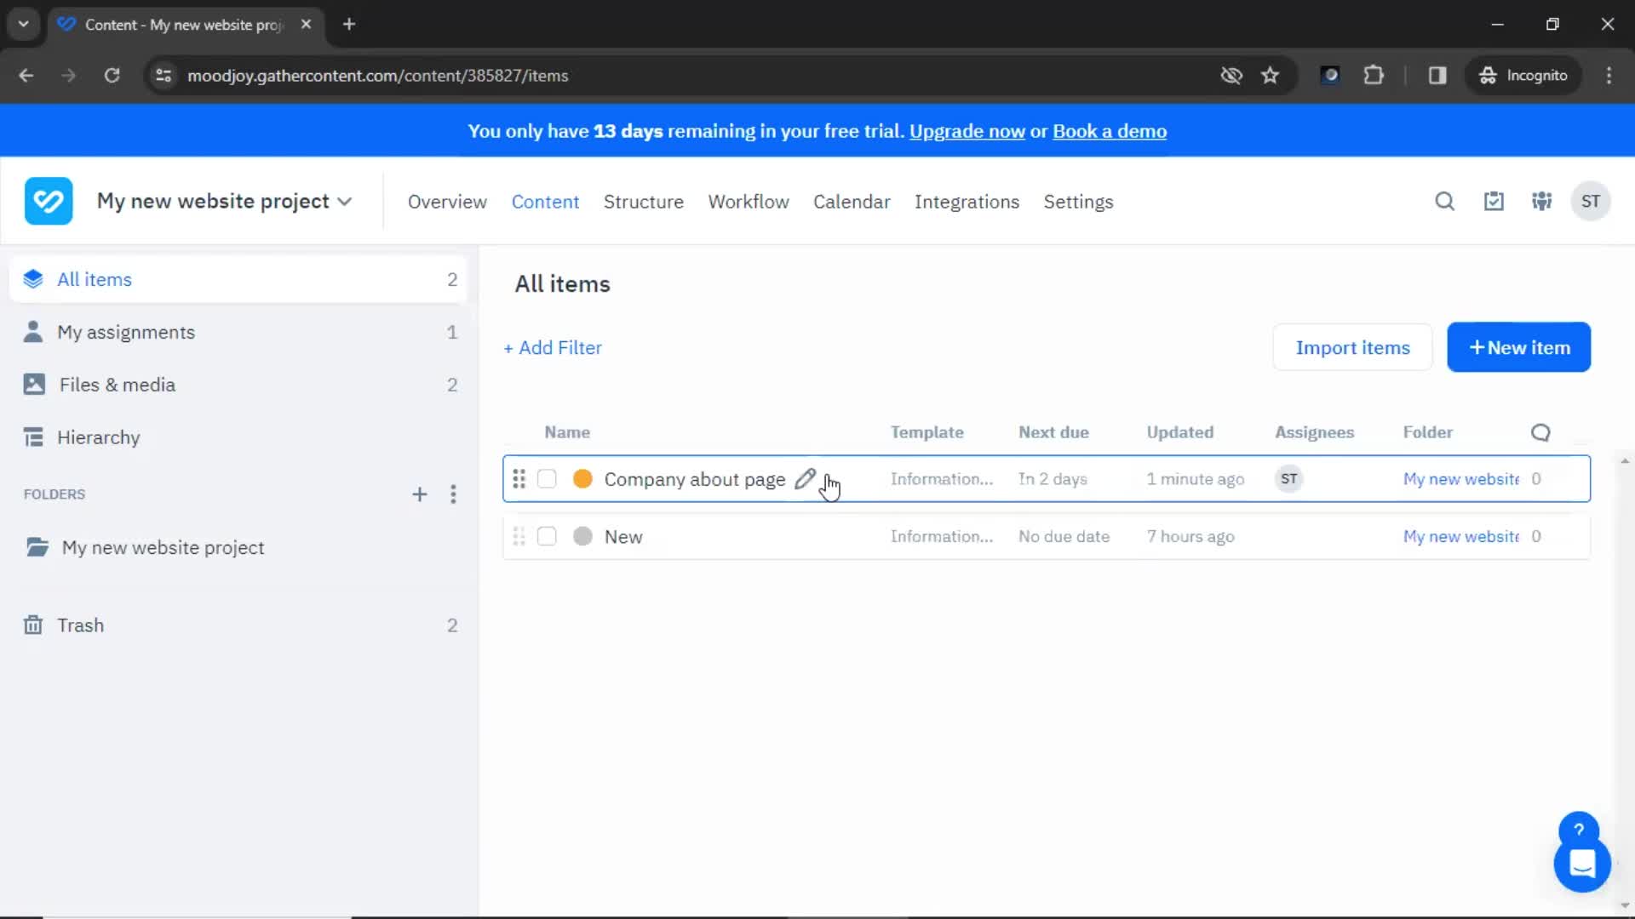
Task: Select the Workflow tab
Action: 748,201
